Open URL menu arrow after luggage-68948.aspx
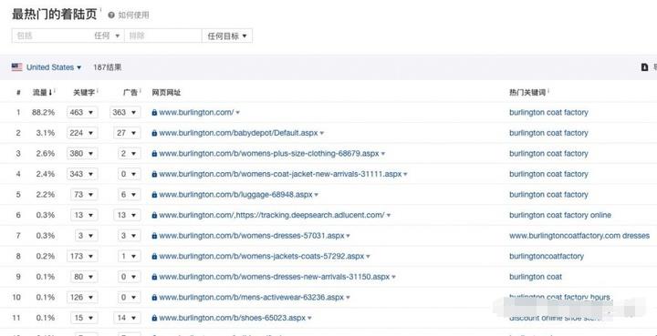Image resolution: width=657 pixels, height=336 pixels. 317,195
